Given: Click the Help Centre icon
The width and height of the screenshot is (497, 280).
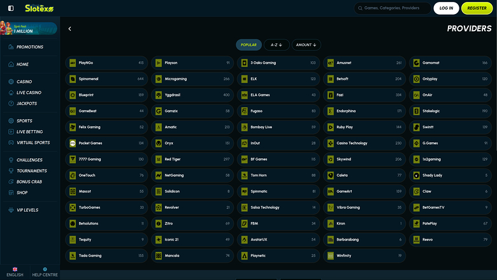Looking at the screenshot, I should point(45,270).
